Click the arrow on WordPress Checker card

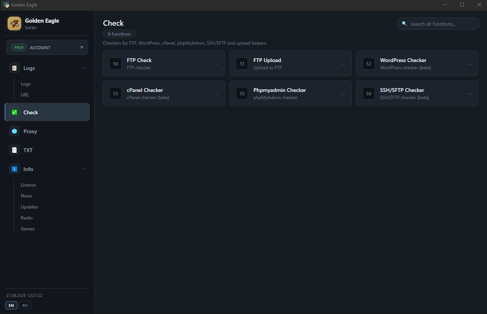[x=470, y=64]
